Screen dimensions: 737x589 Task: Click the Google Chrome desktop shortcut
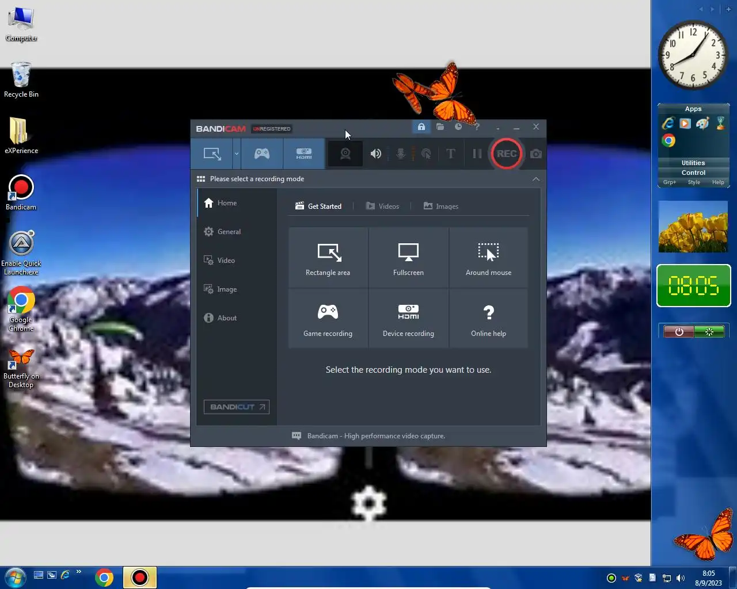tap(21, 309)
